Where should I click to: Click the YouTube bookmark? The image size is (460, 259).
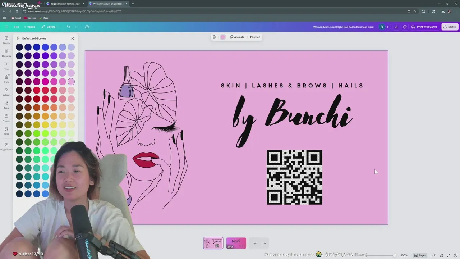coord(30,18)
